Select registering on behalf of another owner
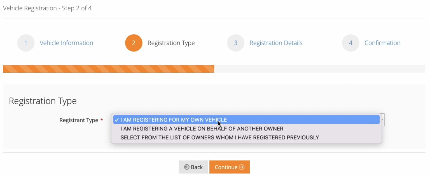The height and width of the screenshot is (177, 430). tap(202, 129)
